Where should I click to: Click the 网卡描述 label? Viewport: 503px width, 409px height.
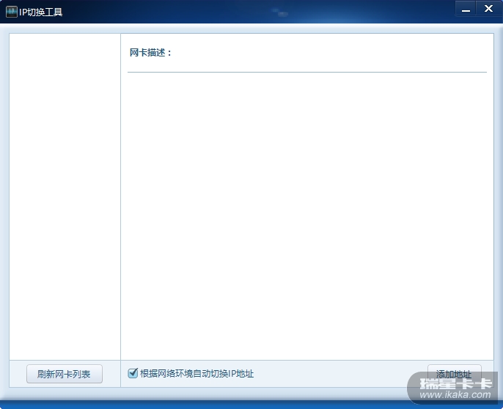tap(150, 53)
